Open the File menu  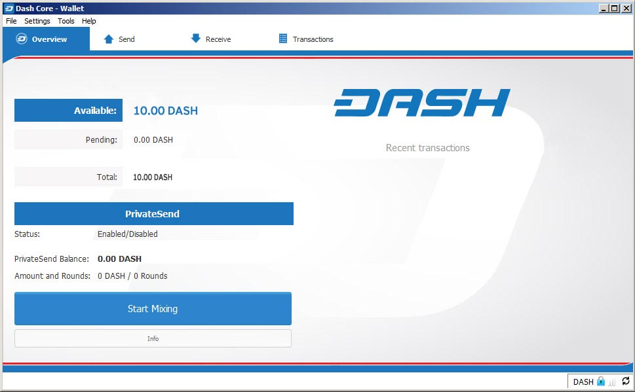pyautogui.click(x=11, y=21)
